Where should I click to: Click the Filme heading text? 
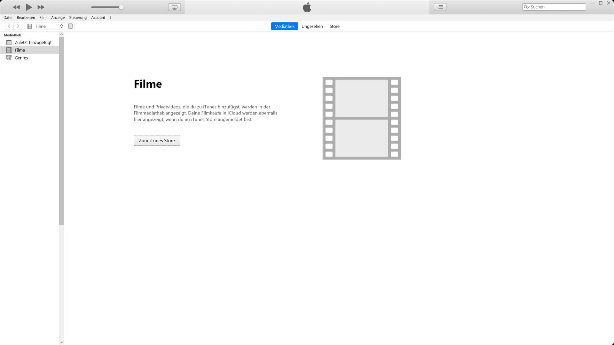click(x=148, y=84)
